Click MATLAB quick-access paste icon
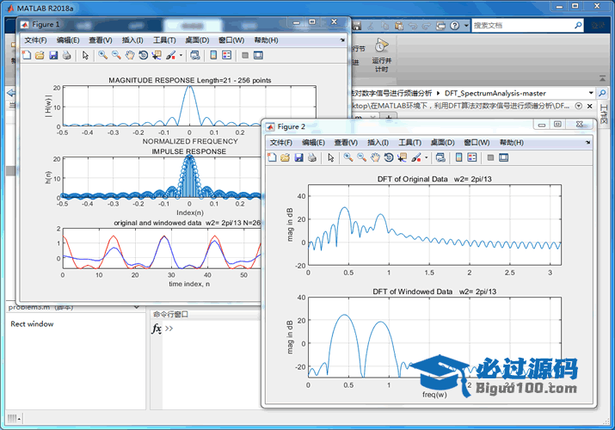This screenshot has height=430, width=615. (x=399, y=26)
